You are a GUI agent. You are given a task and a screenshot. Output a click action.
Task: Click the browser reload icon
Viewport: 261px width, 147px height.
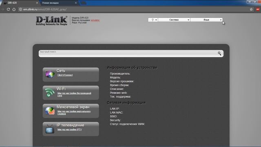coord(8,9)
